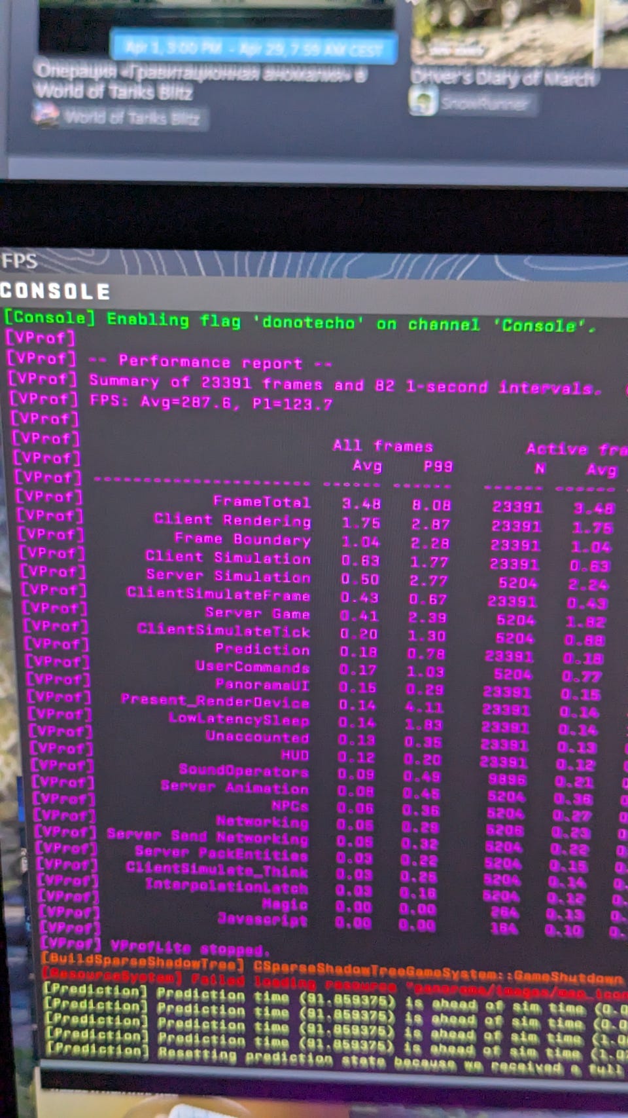The width and height of the screenshot is (628, 1118).
Task: Click the Server PackEntities row label
Action: pyautogui.click(x=221, y=853)
